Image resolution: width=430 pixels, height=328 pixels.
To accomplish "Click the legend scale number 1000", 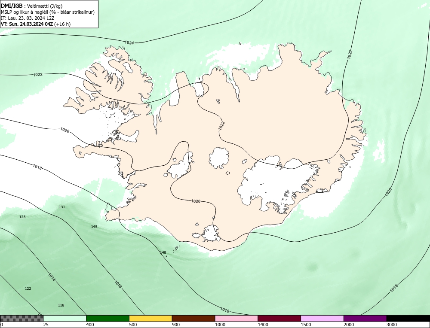I will click(220, 325).
